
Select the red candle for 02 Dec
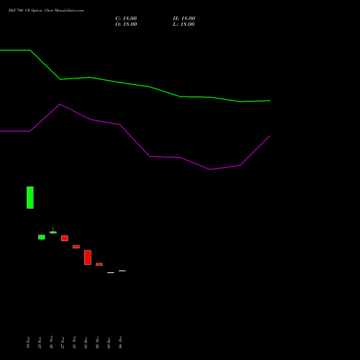pyautogui.click(x=99, y=264)
